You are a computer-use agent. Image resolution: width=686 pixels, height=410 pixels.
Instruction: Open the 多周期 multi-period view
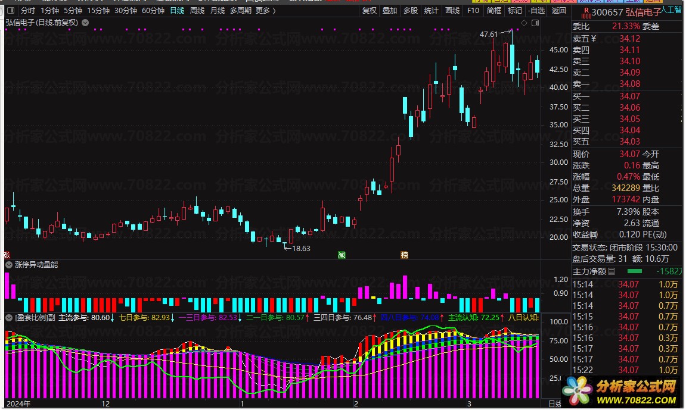pyautogui.click(x=241, y=11)
